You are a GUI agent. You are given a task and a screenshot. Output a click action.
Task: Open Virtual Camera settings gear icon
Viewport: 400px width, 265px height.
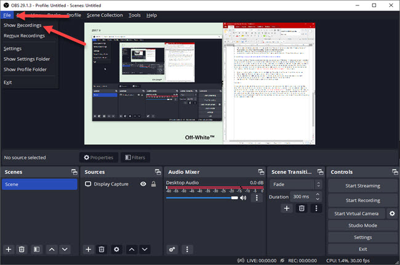(392, 213)
